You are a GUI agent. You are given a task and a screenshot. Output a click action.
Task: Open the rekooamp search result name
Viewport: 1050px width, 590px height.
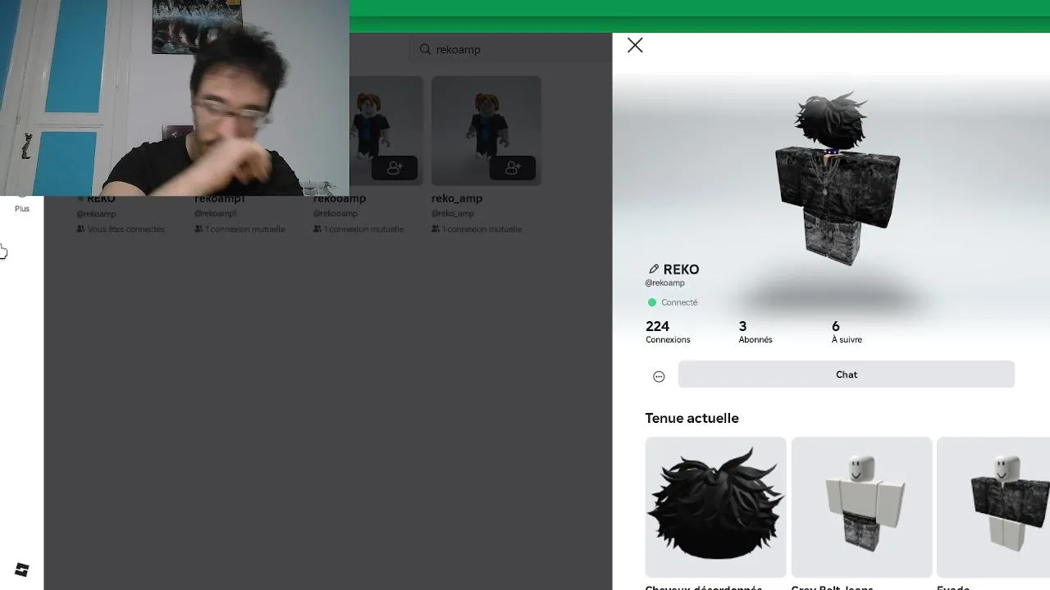click(340, 198)
